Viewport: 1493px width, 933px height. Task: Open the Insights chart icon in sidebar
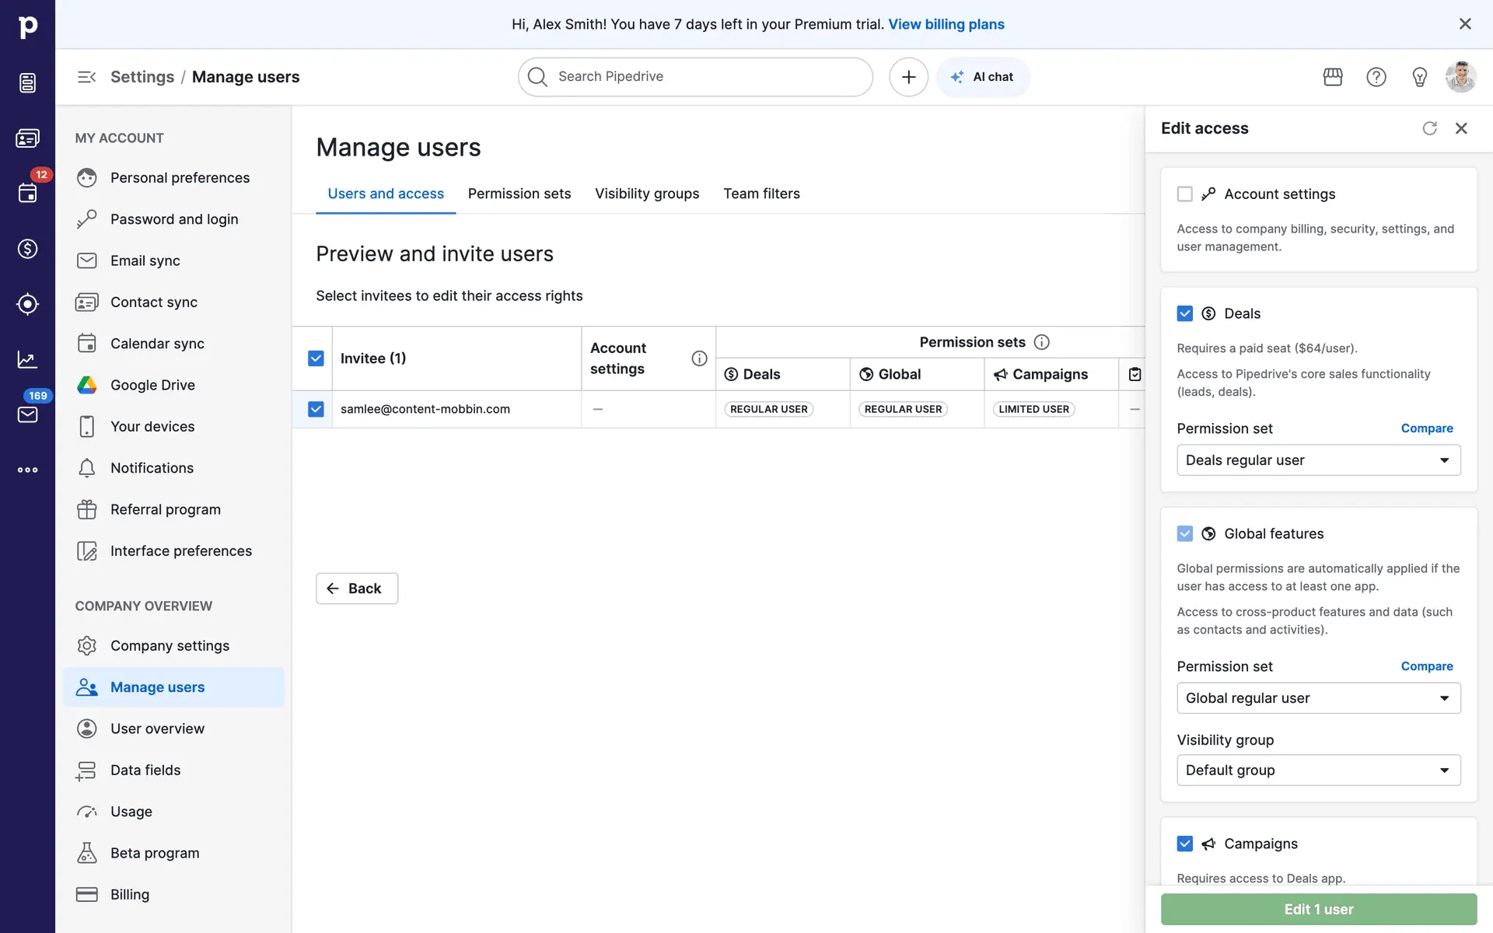pos(27,359)
